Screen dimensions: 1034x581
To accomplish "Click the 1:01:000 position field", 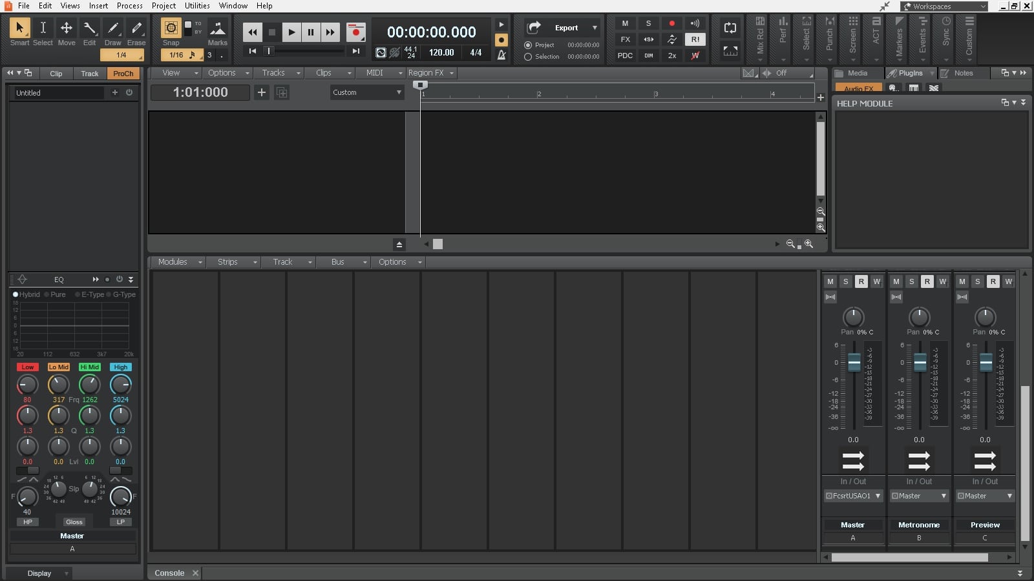I will (200, 92).
